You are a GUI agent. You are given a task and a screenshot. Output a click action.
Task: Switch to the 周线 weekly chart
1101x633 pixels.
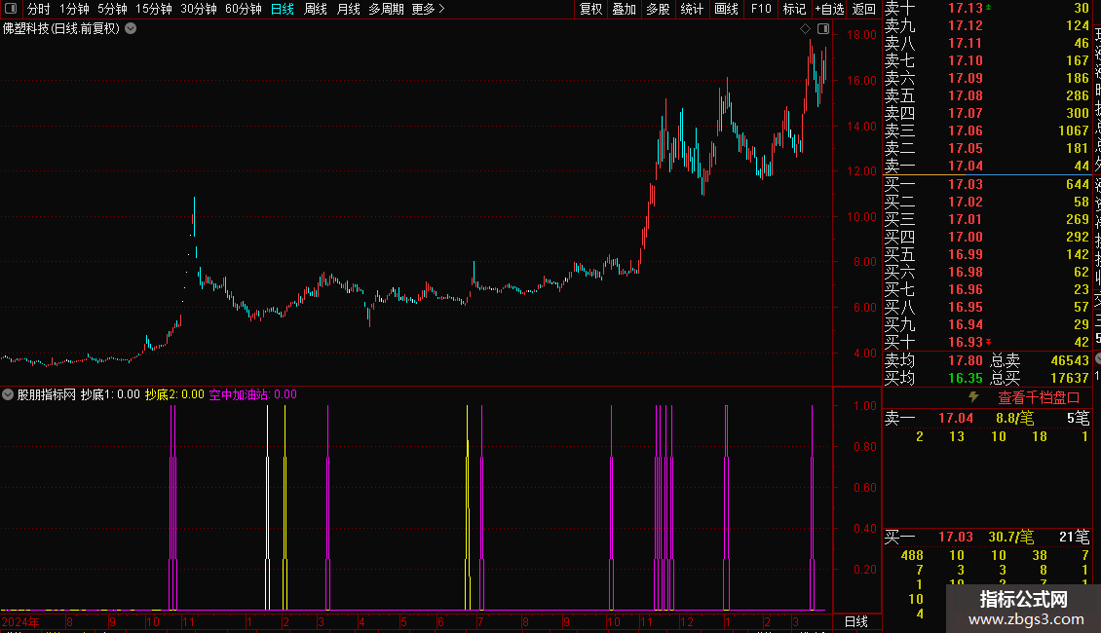coord(316,9)
